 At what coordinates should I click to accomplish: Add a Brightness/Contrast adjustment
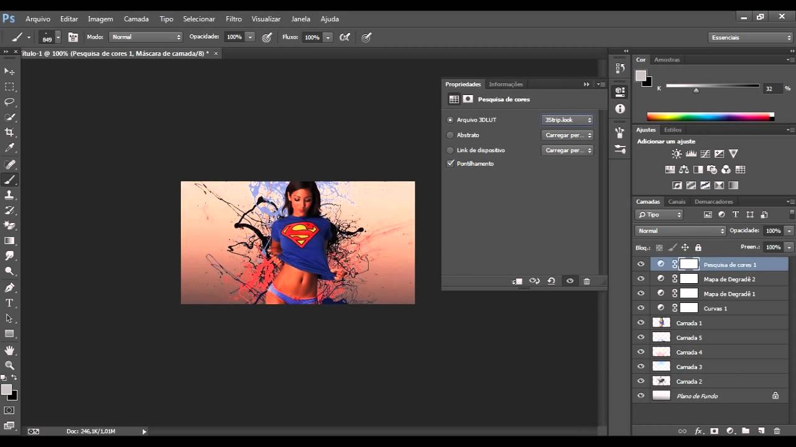[677, 153]
